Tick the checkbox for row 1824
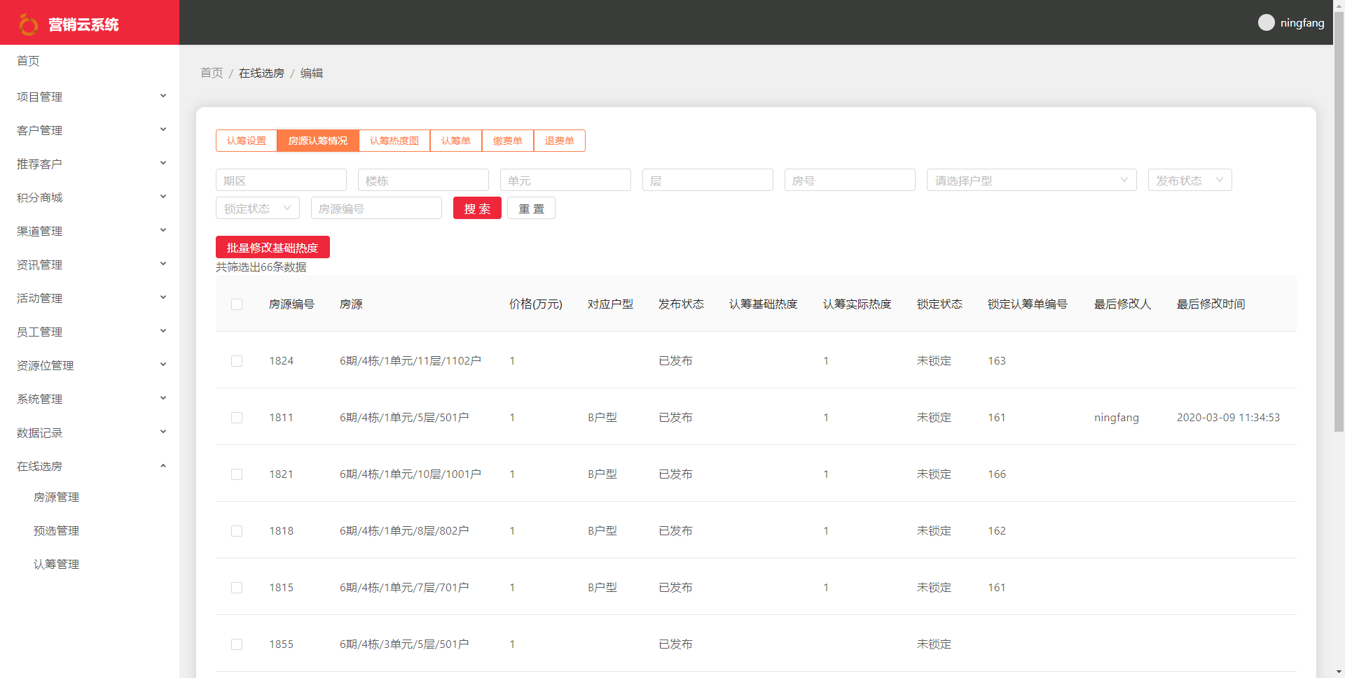 (x=237, y=361)
